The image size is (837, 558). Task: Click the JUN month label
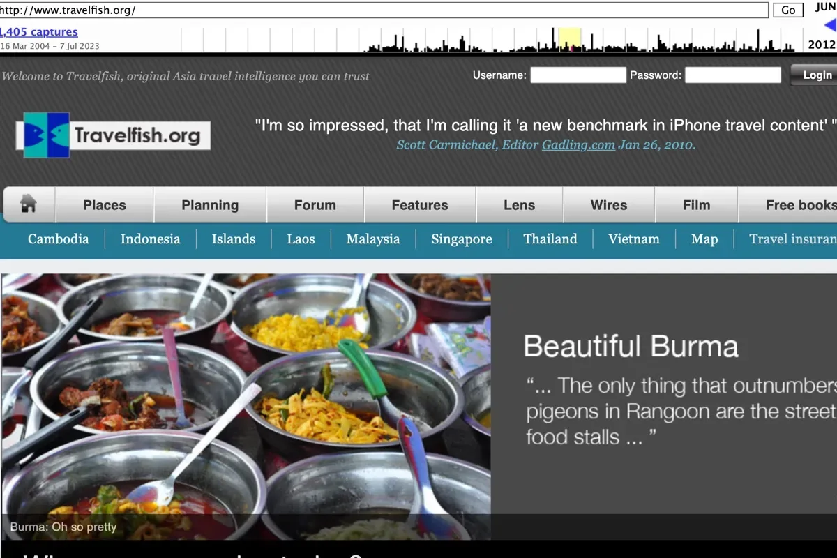tap(825, 8)
